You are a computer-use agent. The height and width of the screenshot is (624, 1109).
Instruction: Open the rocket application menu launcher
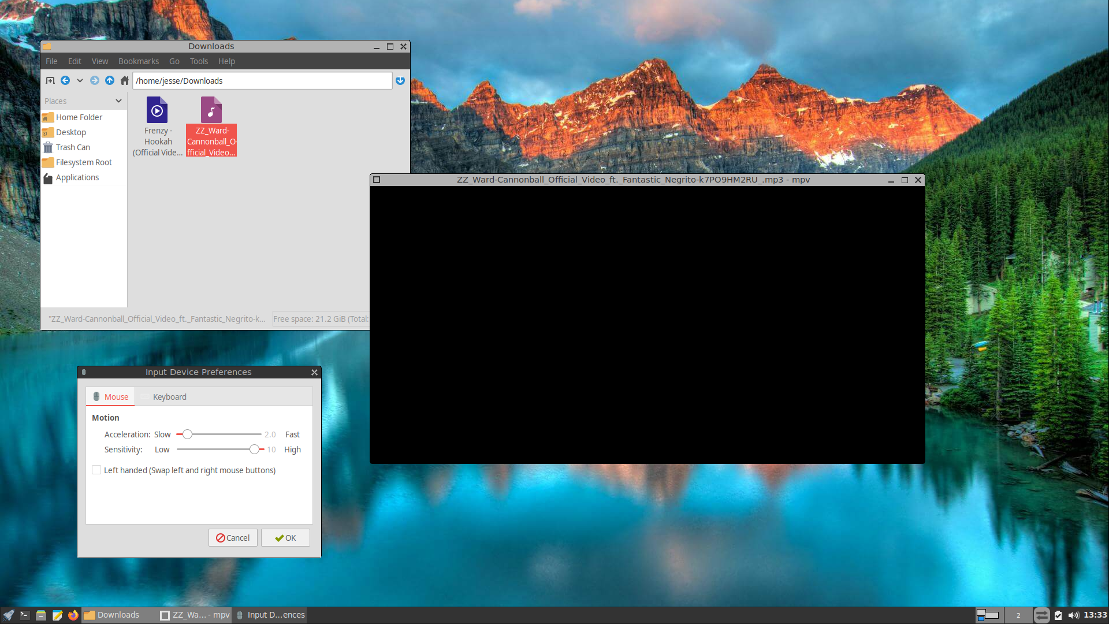pyautogui.click(x=8, y=615)
